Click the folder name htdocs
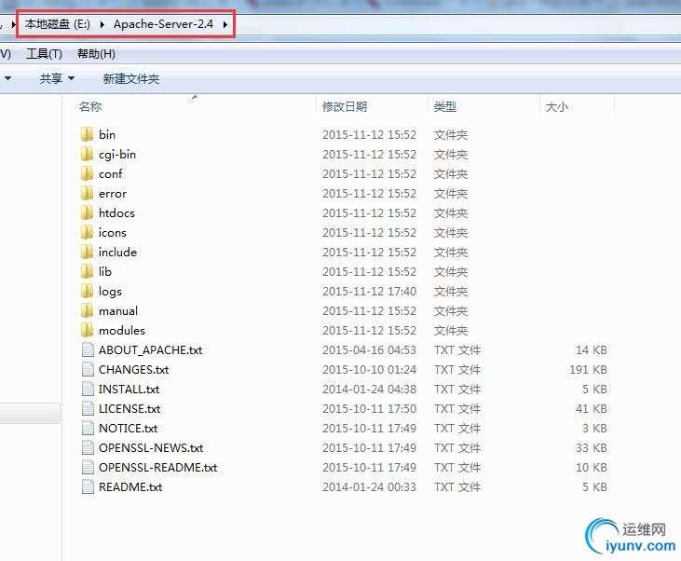 116,212
